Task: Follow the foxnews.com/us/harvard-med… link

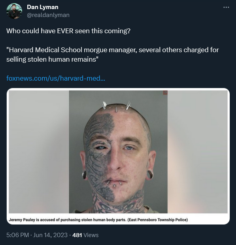Action: [56, 78]
